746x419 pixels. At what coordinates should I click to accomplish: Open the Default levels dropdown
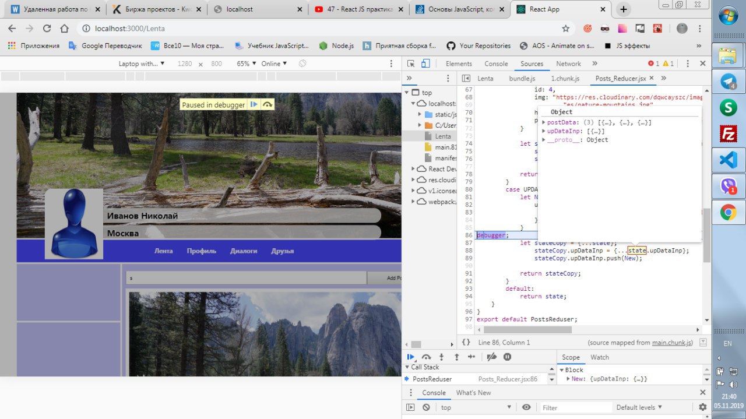pyautogui.click(x=639, y=407)
